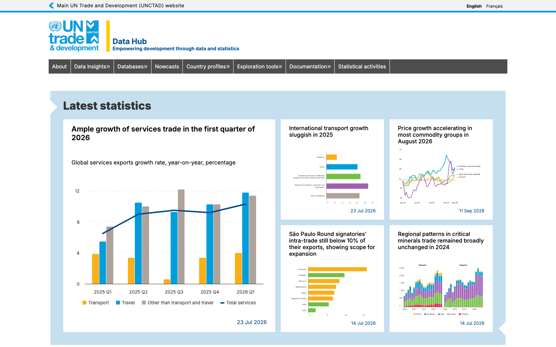Click the São Paulo Round bar chart thumbnail
The width and height of the screenshot is (556, 347).
tap(329, 291)
